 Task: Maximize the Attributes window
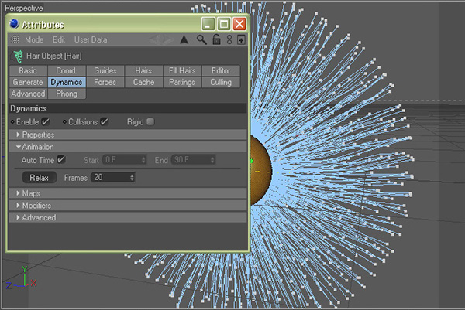pyautogui.click(x=224, y=24)
